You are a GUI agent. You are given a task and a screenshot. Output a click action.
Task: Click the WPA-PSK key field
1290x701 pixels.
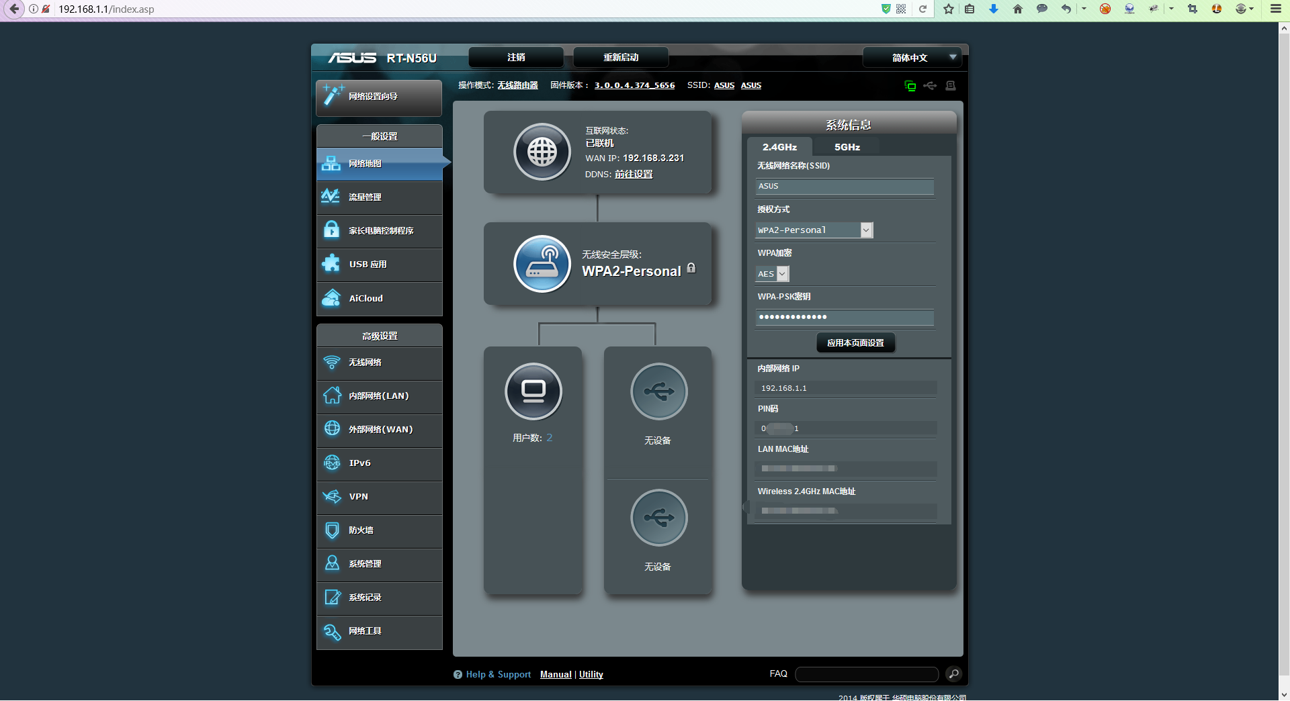(x=845, y=318)
